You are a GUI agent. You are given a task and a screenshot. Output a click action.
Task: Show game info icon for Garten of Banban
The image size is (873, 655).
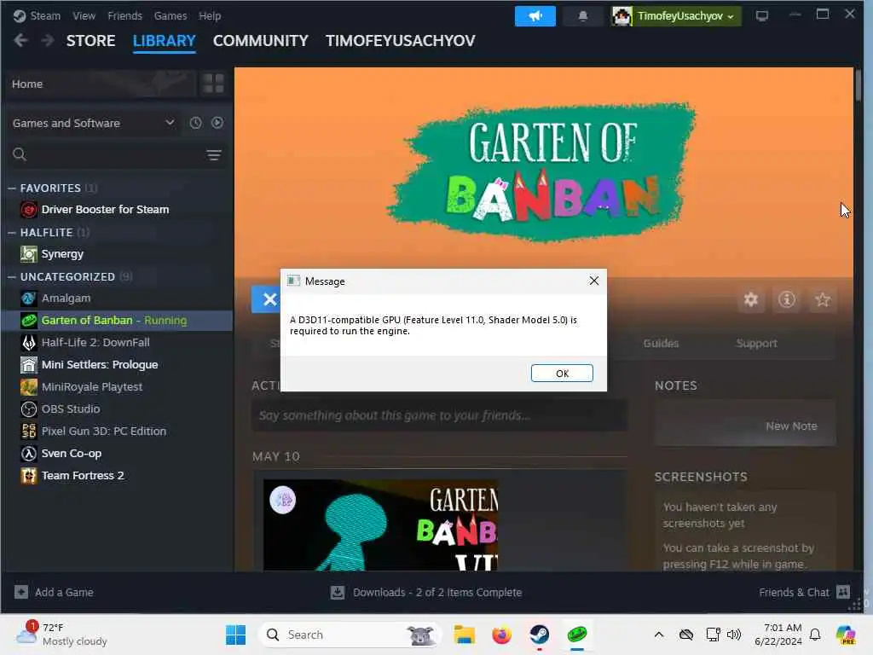click(786, 299)
